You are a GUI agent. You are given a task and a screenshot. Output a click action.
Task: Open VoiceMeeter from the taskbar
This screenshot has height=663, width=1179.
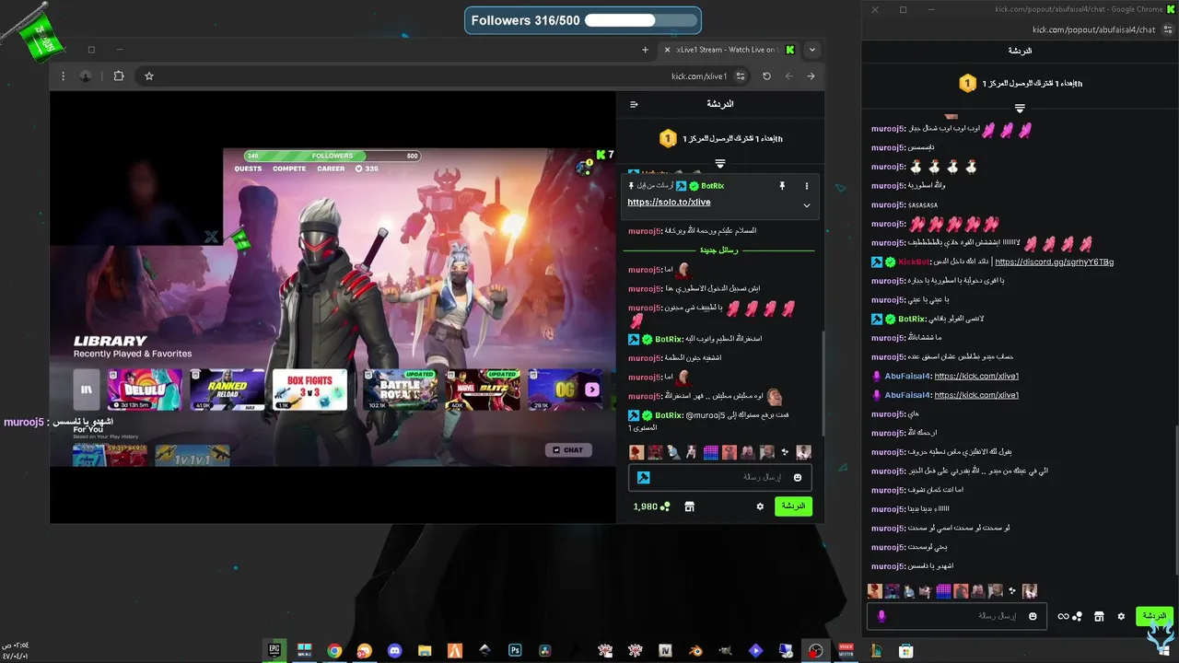pos(846,650)
